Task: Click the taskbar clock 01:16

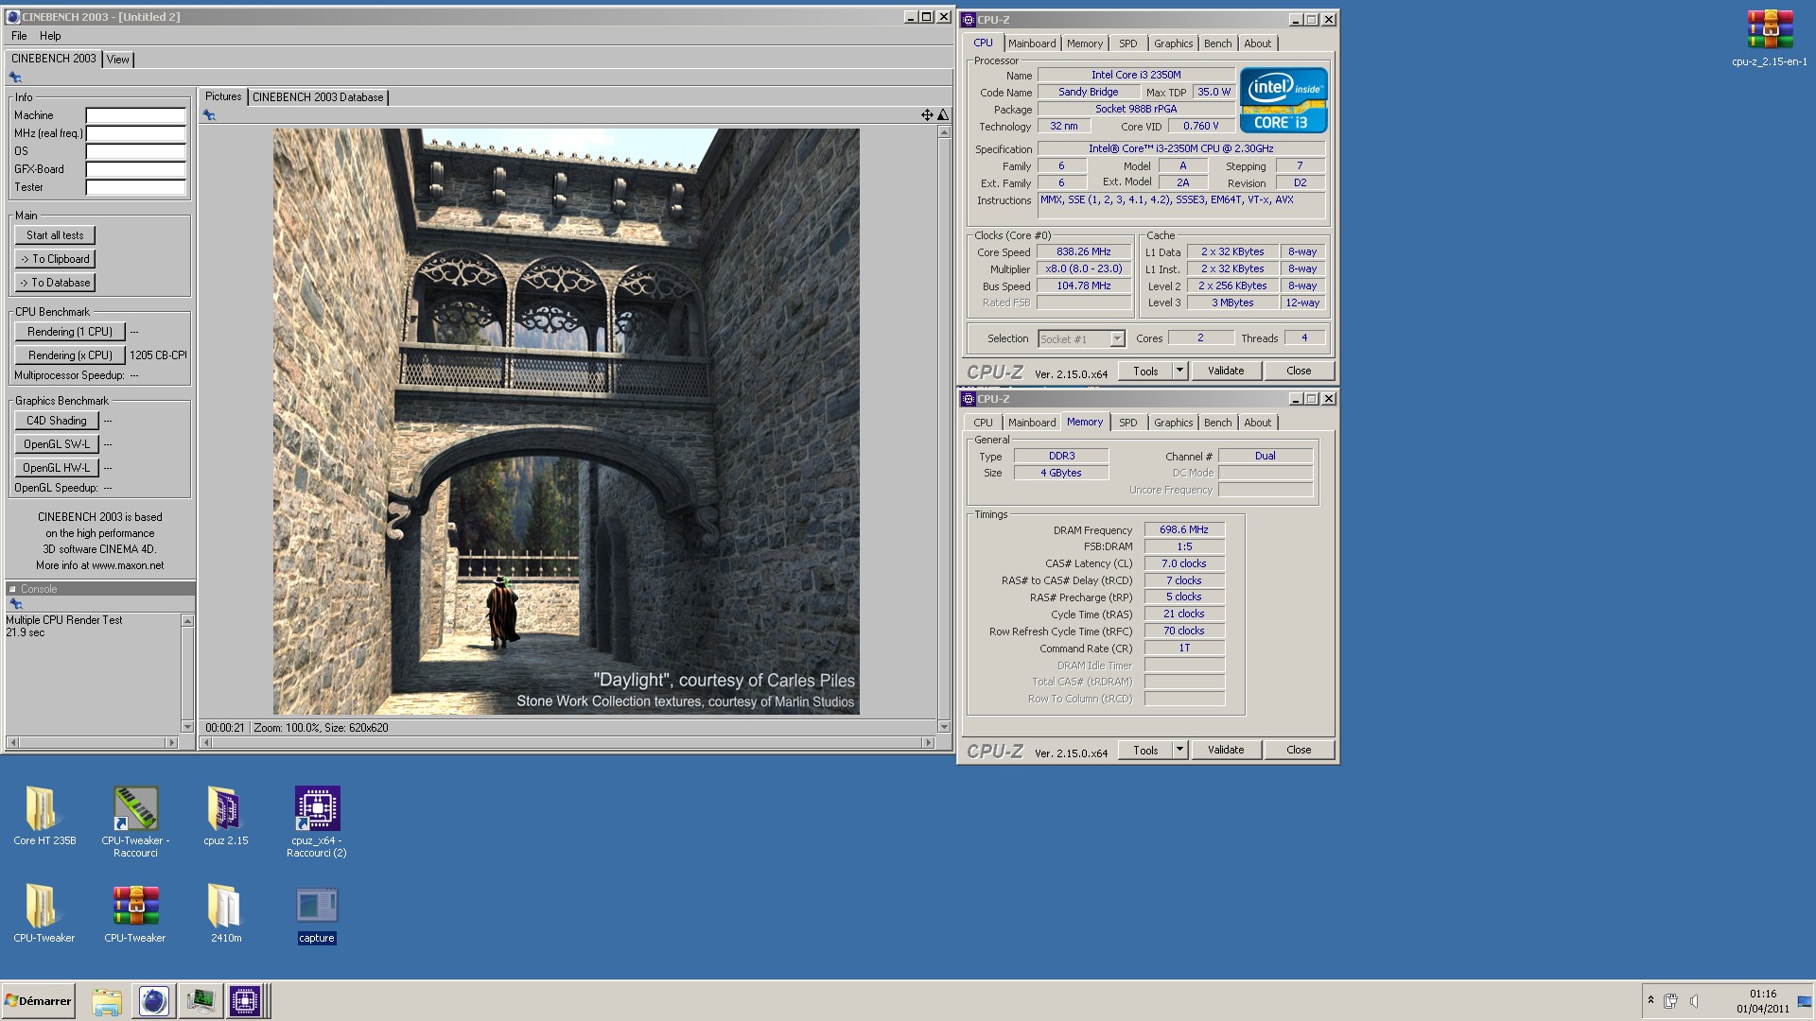Action: 1762,994
